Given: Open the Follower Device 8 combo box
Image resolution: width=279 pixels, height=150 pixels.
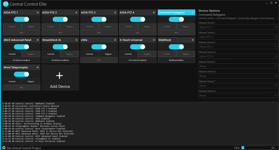Looking at the screenshot, I should coord(238,95).
